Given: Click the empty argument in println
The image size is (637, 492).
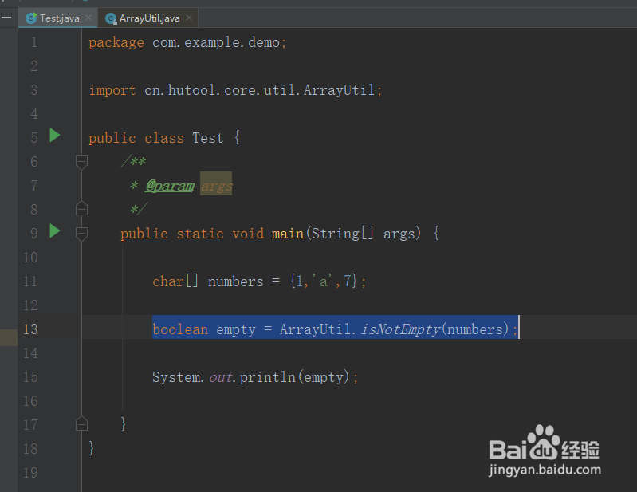Looking at the screenshot, I should (324, 377).
